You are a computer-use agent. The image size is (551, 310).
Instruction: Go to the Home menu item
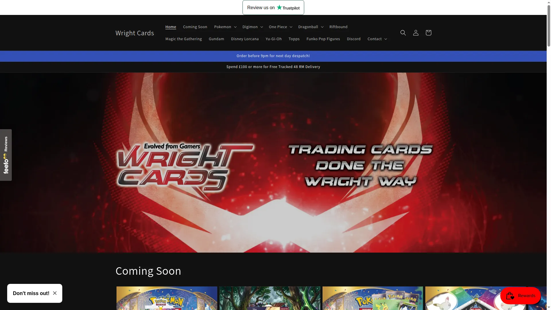[x=171, y=27]
